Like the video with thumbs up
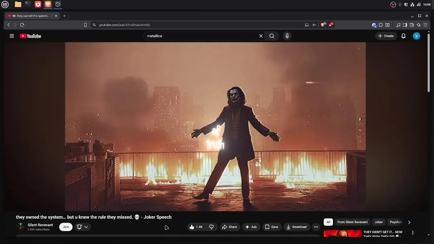 click(x=196, y=227)
